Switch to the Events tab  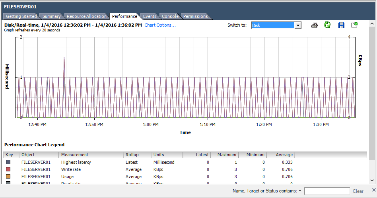[x=150, y=16]
